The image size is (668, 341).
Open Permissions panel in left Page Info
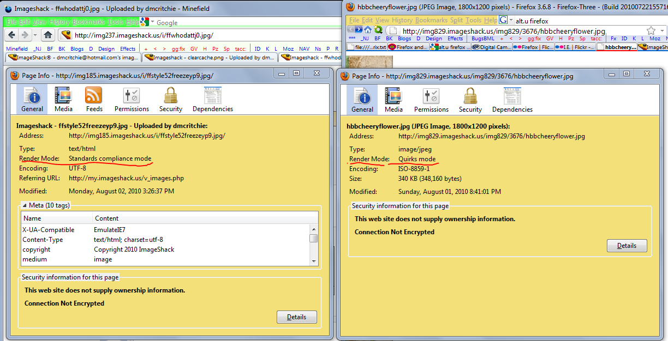pos(132,99)
